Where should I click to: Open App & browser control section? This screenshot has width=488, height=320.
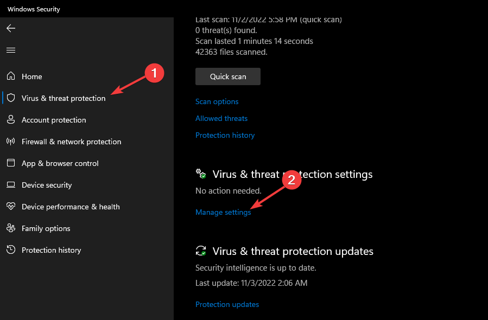point(60,164)
